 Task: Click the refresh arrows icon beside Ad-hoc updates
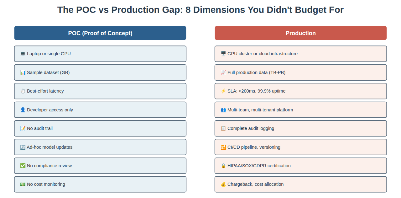tap(23, 147)
